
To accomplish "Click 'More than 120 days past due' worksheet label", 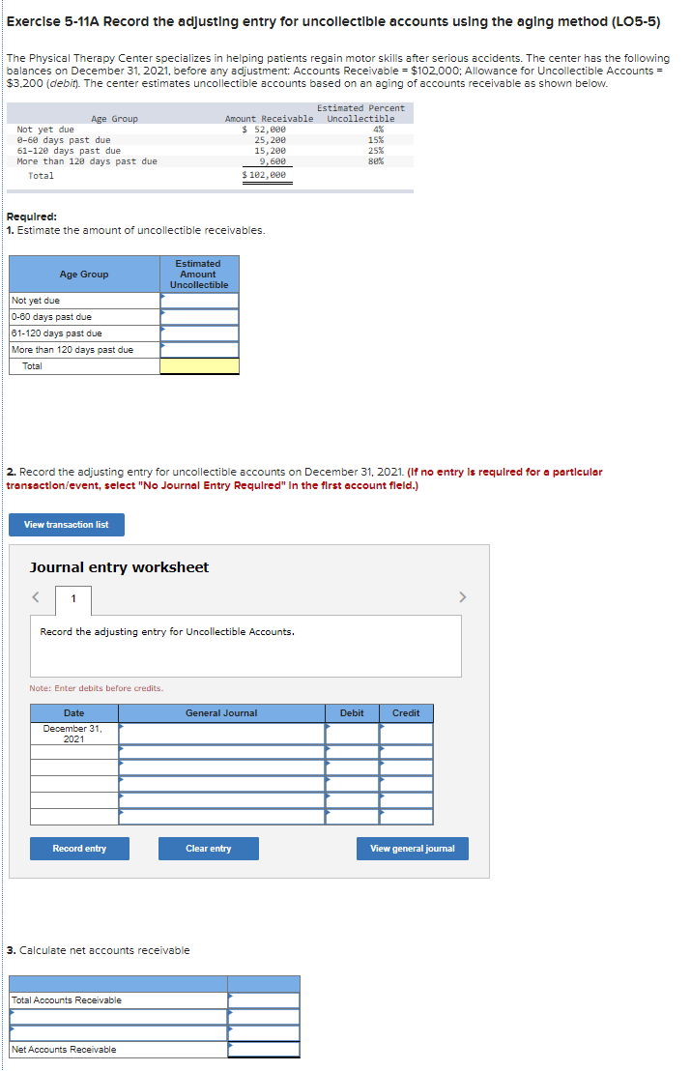I will click(x=72, y=350).
